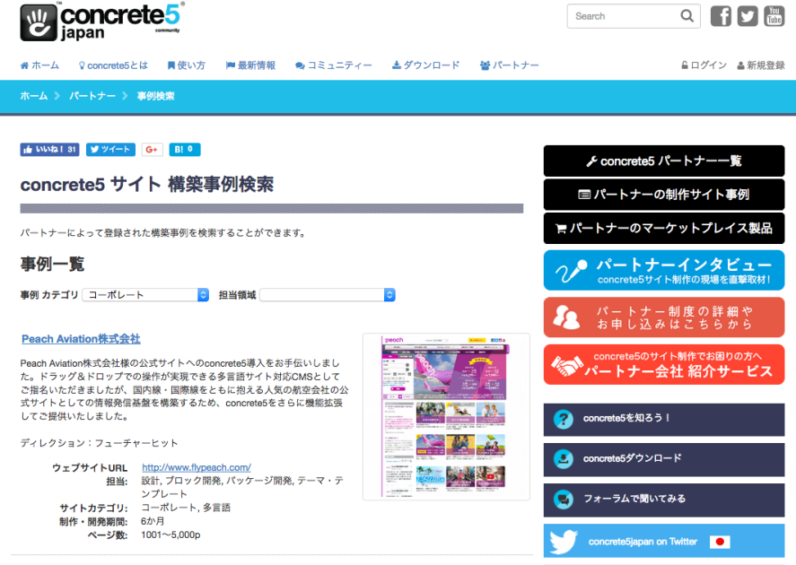Open the 事例カテゴリ dropdown

(x=145, y=294)
